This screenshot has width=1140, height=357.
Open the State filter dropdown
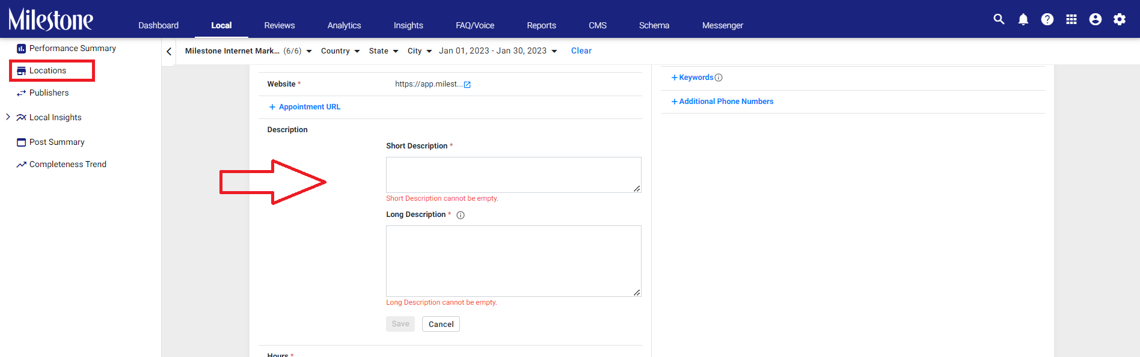[x=384, y=51]
